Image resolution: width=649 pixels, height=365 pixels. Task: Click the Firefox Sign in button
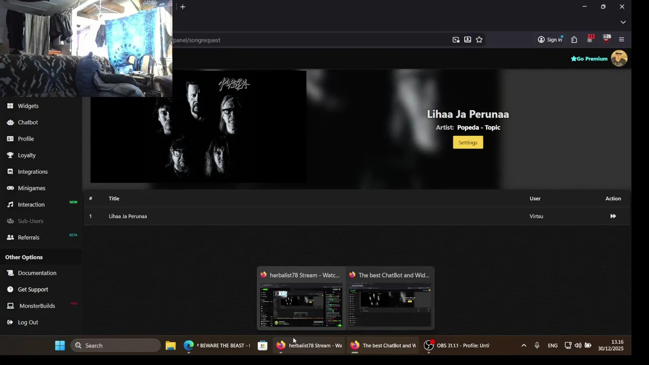pos(550,40)
